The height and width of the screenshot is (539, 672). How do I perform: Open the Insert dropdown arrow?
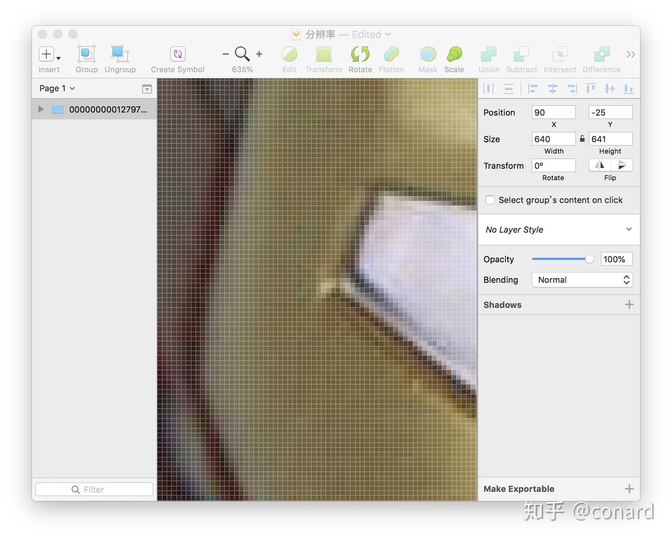coord(59,58)
